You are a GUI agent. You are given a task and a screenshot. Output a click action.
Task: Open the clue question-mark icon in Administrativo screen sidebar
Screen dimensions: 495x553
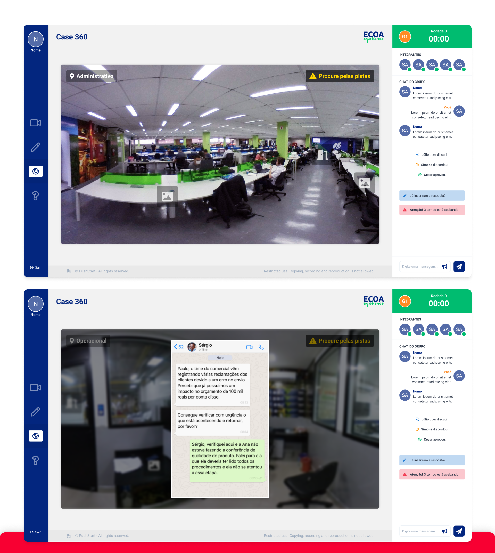36,196
